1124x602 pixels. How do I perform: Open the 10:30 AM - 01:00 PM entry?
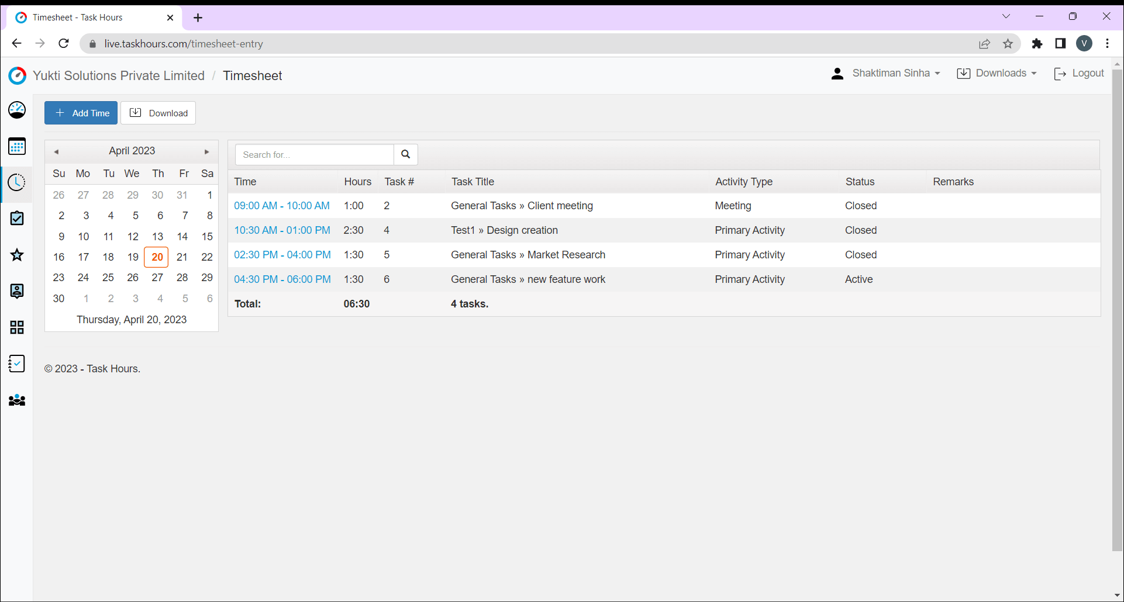(282, 230)
